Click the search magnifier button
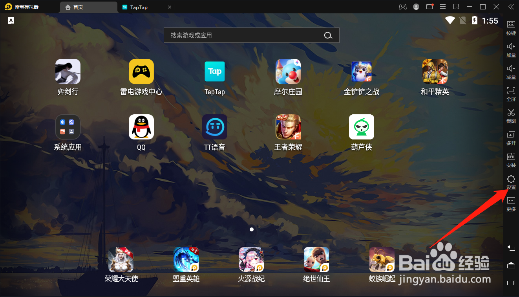The width and height of the screenshot is (519, 297). tap(328, 35)
